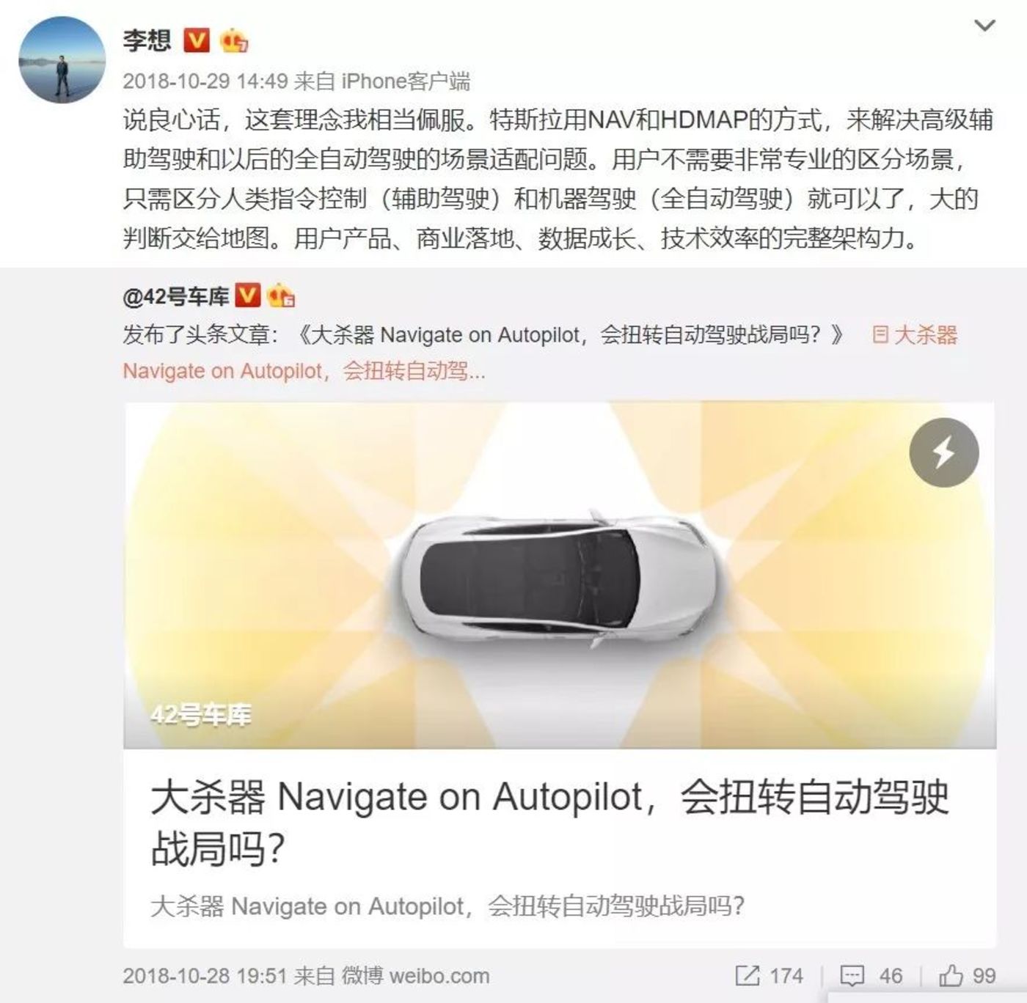This screenshot has height=1003, width=1027.
Task: Open the comments icon showing 46
Action: (871, 976)
